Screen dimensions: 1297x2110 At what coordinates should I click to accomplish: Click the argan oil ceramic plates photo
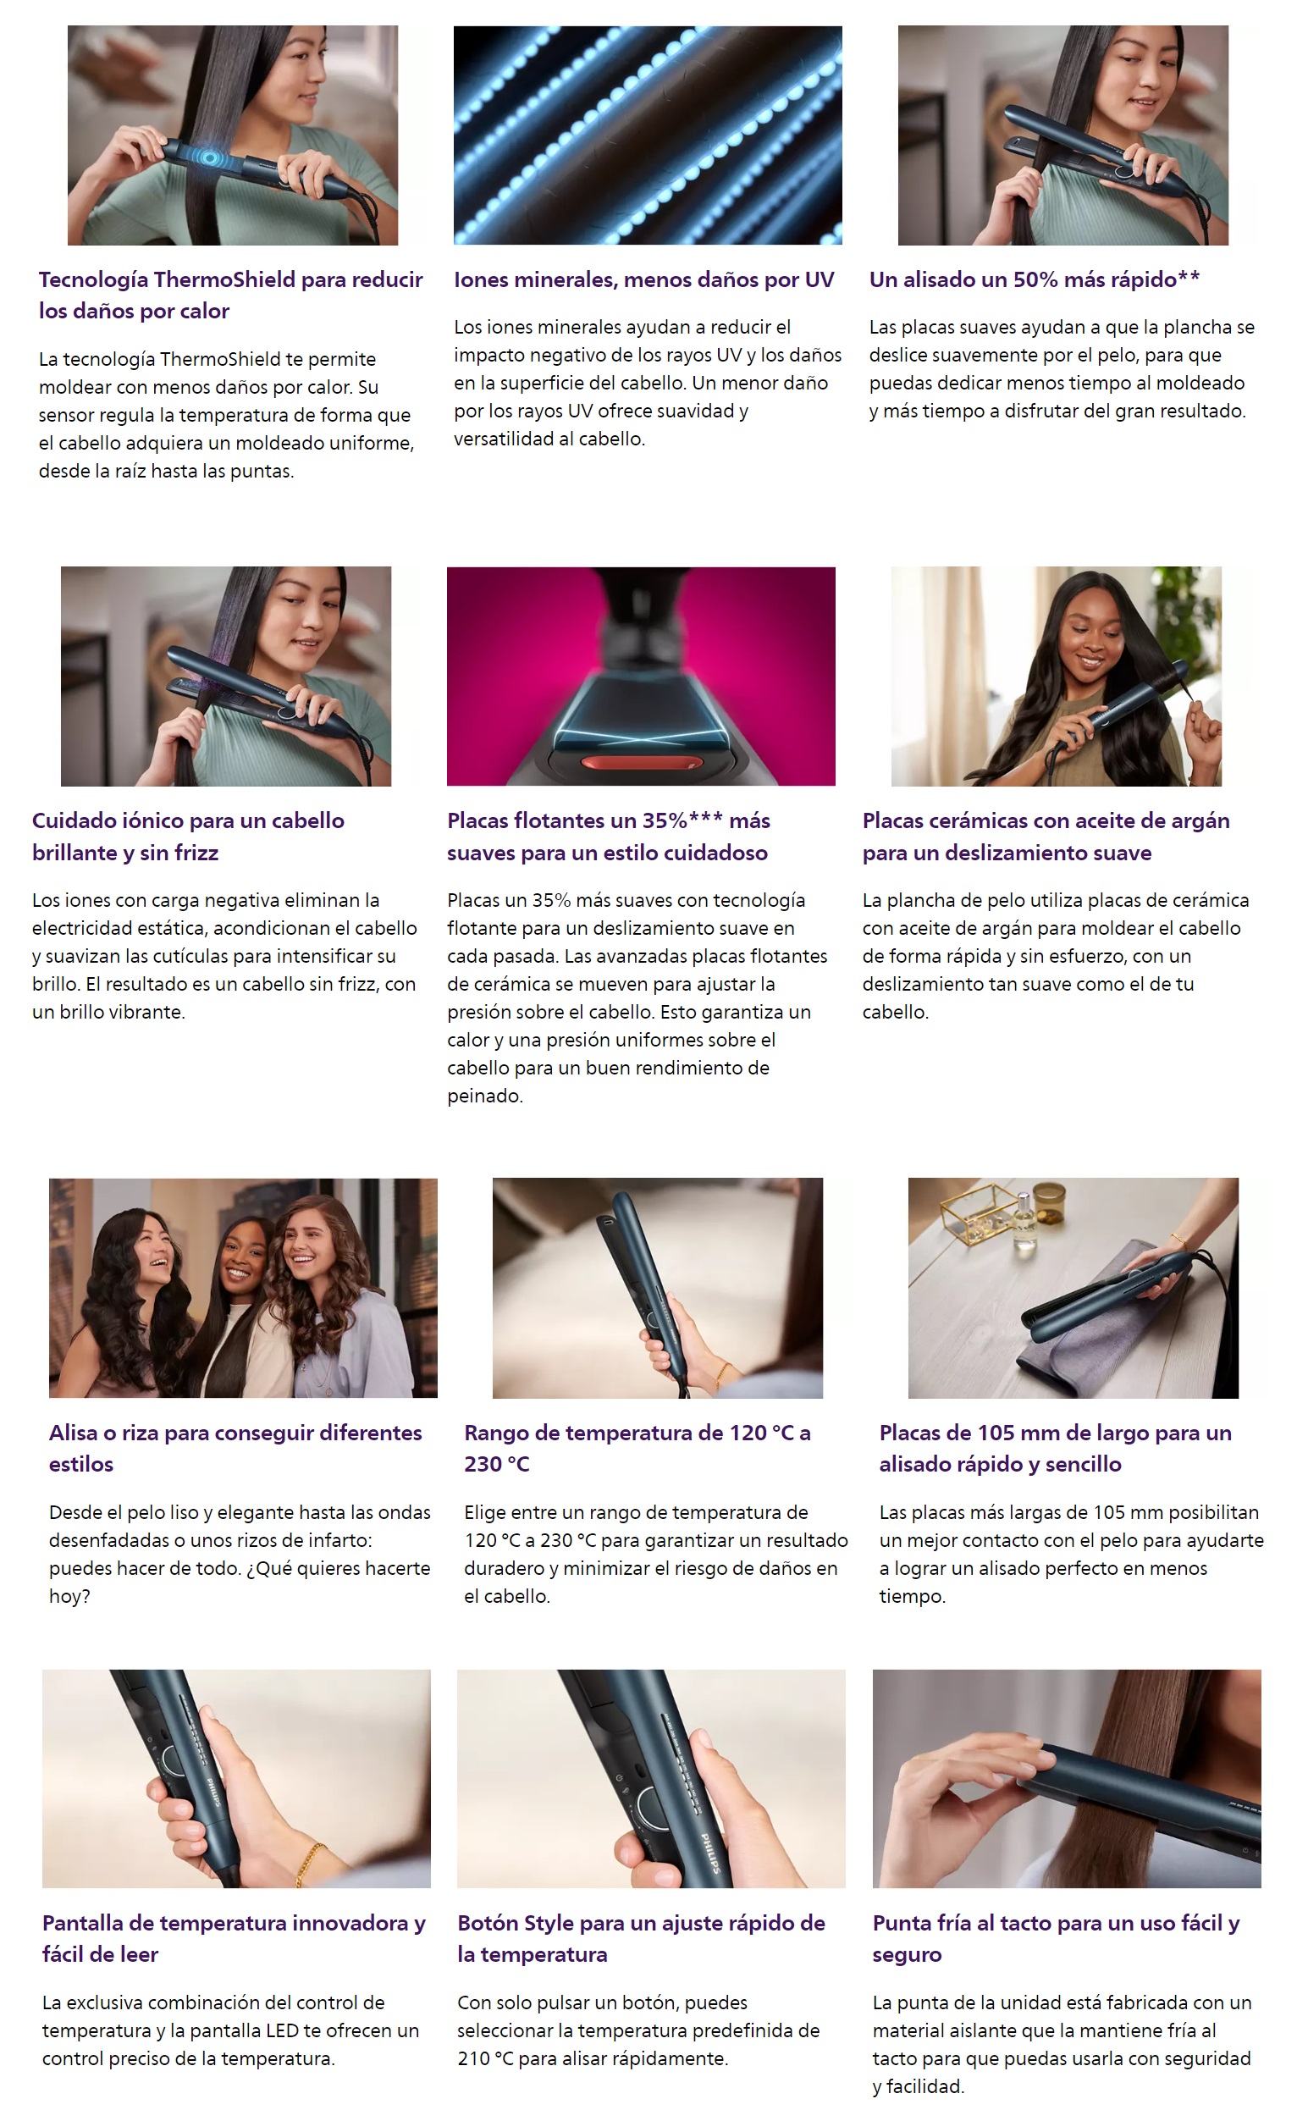click(1056, 676)
